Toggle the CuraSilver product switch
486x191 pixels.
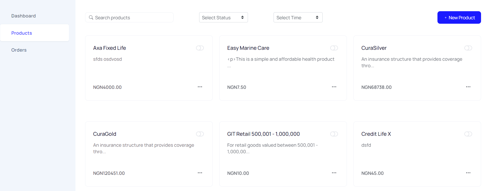click(x=468, y=48)
